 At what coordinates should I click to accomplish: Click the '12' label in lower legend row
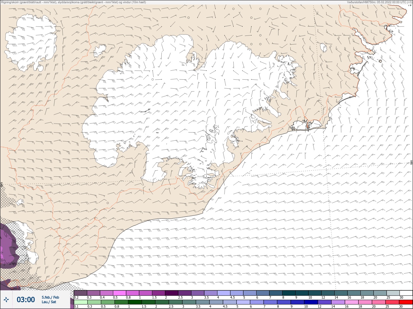(319, 306)
